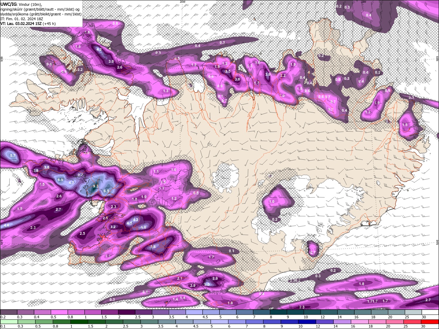The image size is (439, 329).
Task: Click the 3.9 value on the northern coast
Action: 268,74
